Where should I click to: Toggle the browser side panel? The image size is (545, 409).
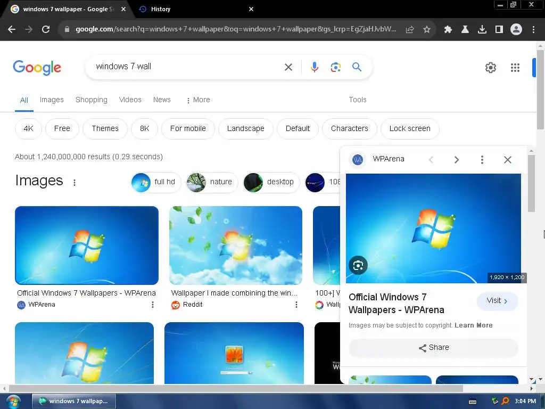(499, 30)
